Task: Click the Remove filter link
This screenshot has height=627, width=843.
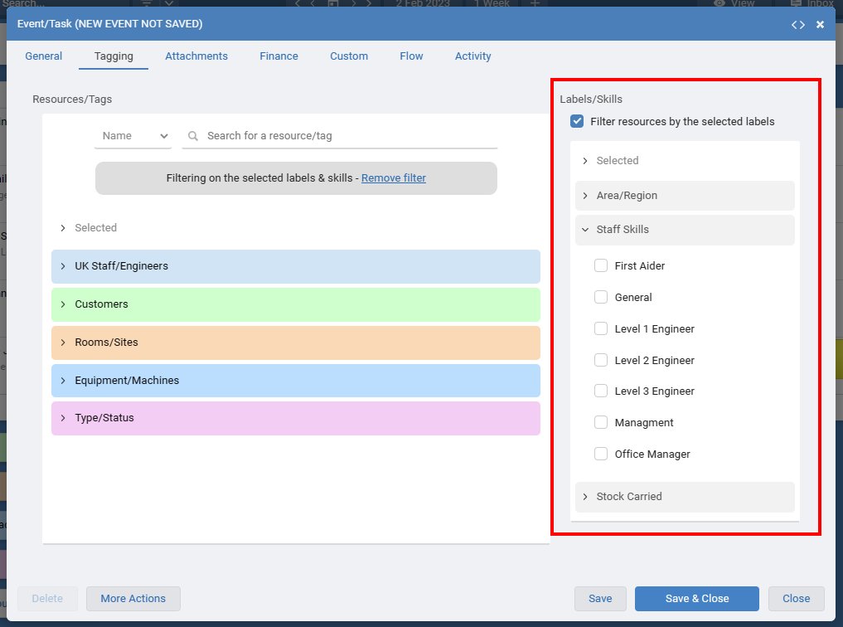Action: (393, 177)
